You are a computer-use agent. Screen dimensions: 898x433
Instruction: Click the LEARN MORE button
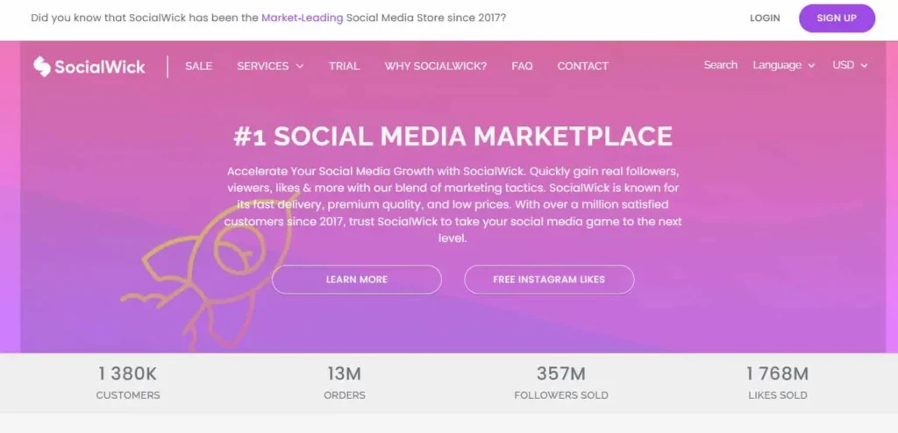pyautogui.click(x=356, y=279)
